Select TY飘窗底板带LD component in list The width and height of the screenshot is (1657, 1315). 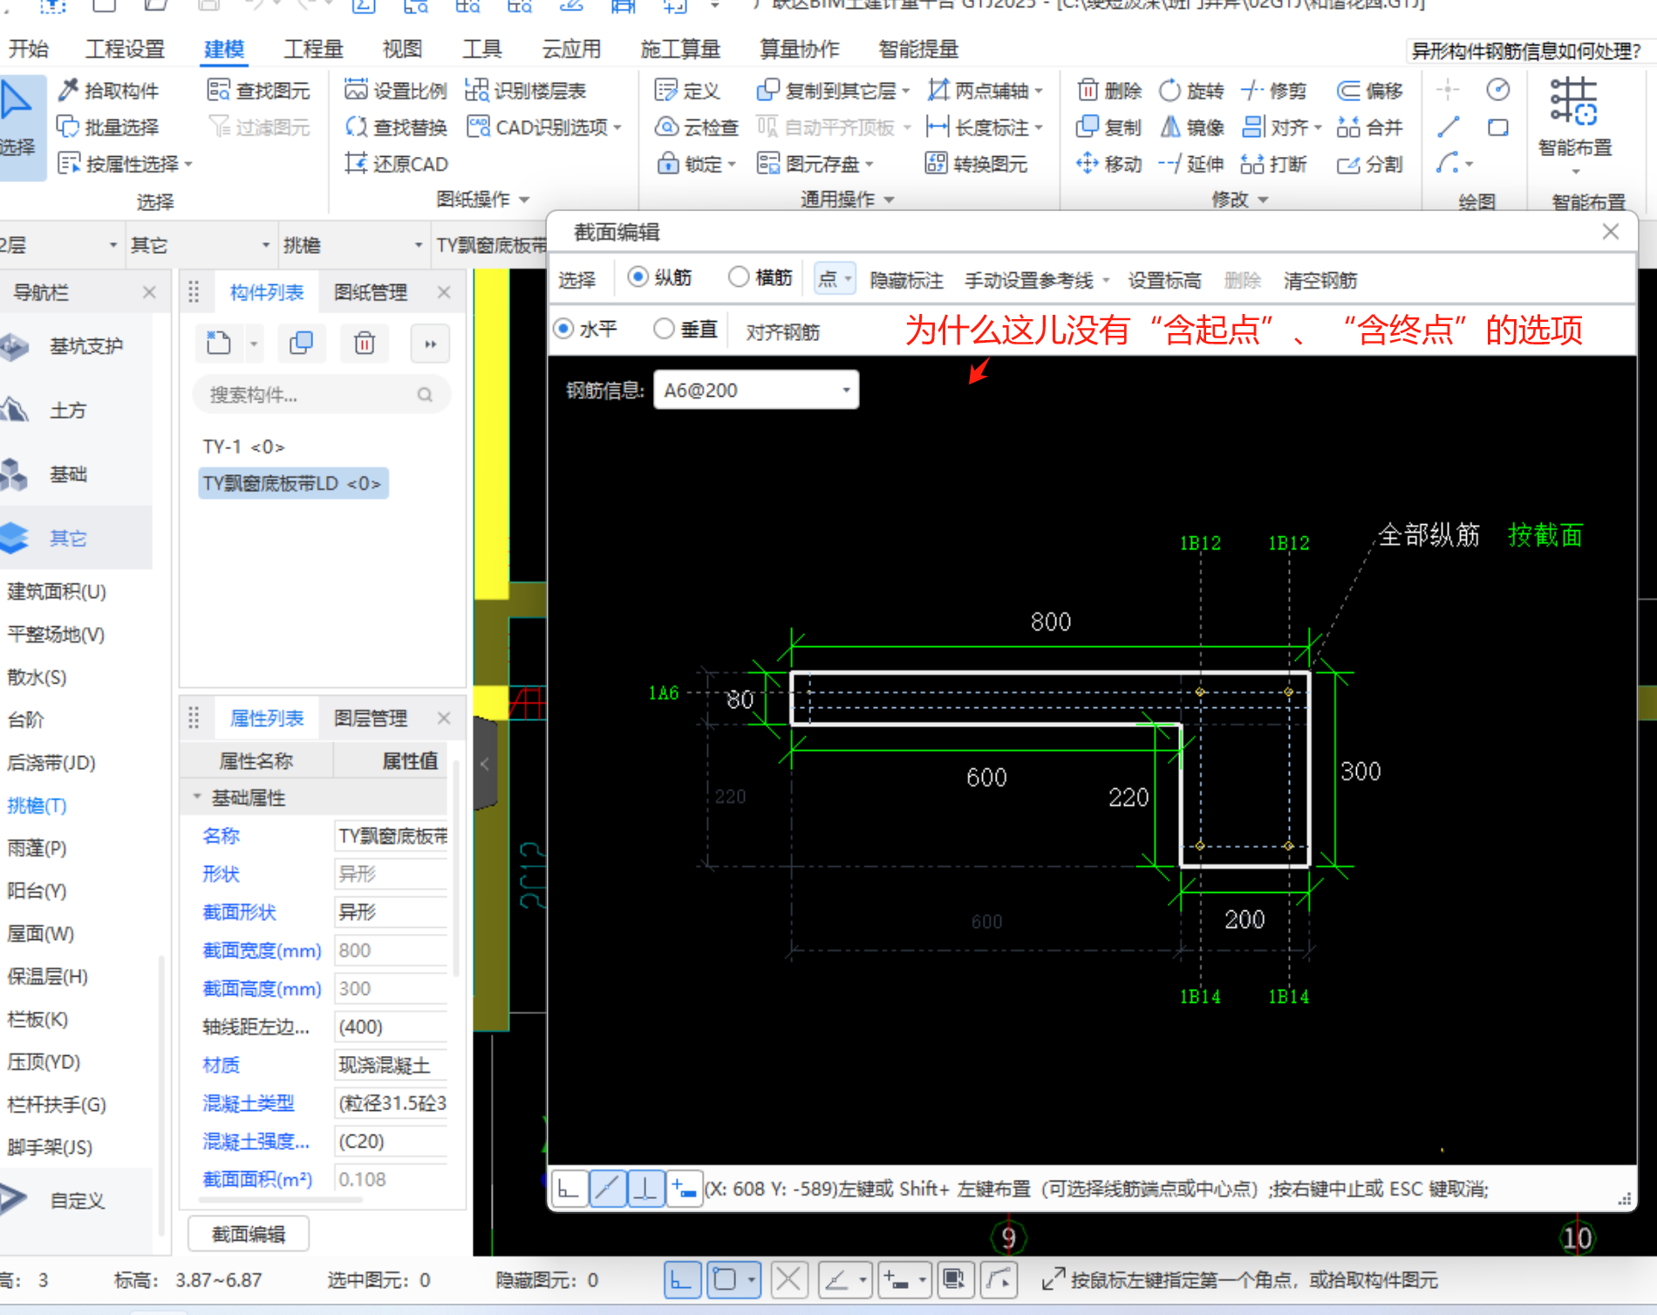tap(293, 483)
